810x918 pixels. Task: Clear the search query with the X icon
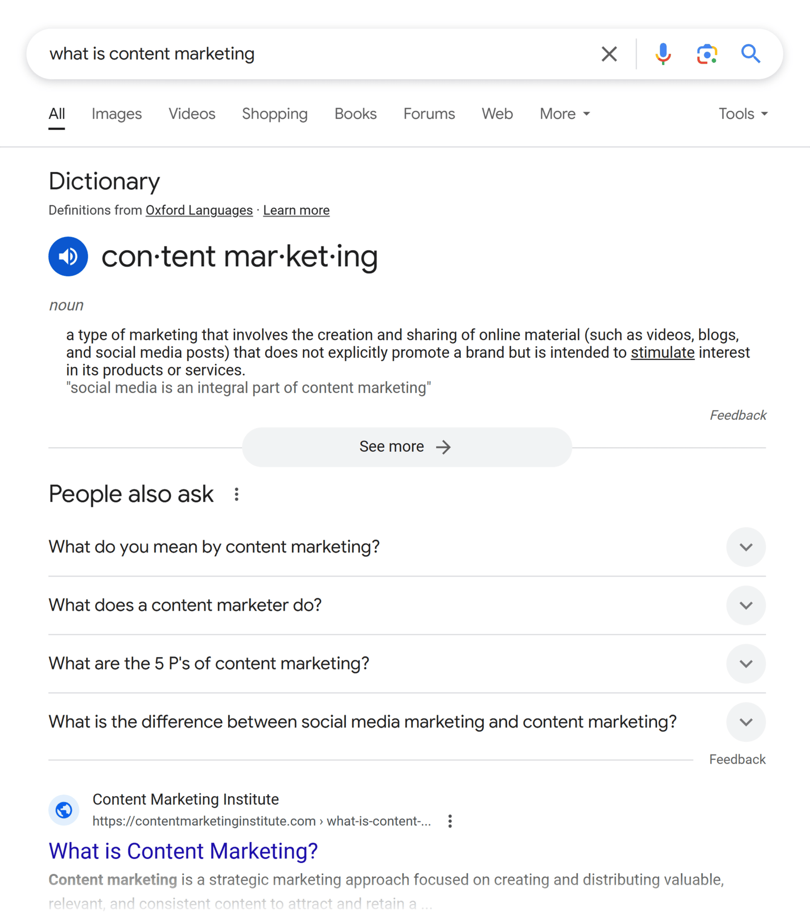tap(609, 54)
